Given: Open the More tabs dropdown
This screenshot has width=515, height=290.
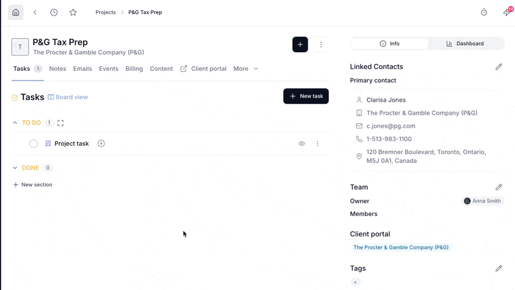Looking at the screenshot, I should (x=246, y=69).
